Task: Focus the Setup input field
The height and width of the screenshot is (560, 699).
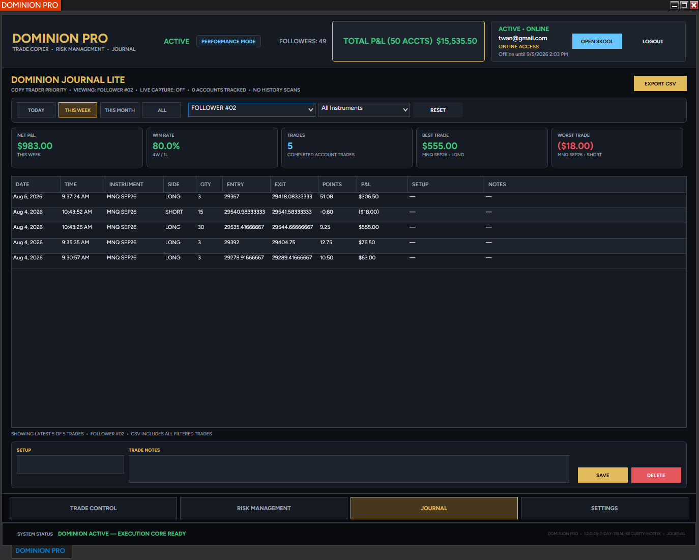Action: tap(70, 464)
